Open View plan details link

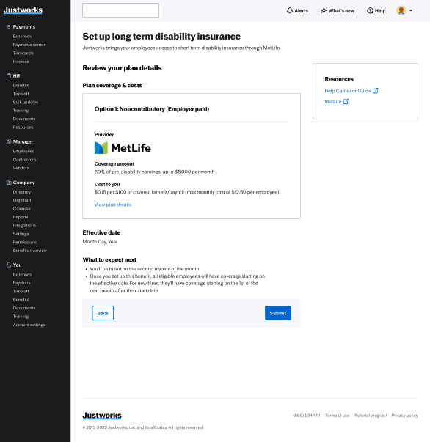click(x=113, y=205)
